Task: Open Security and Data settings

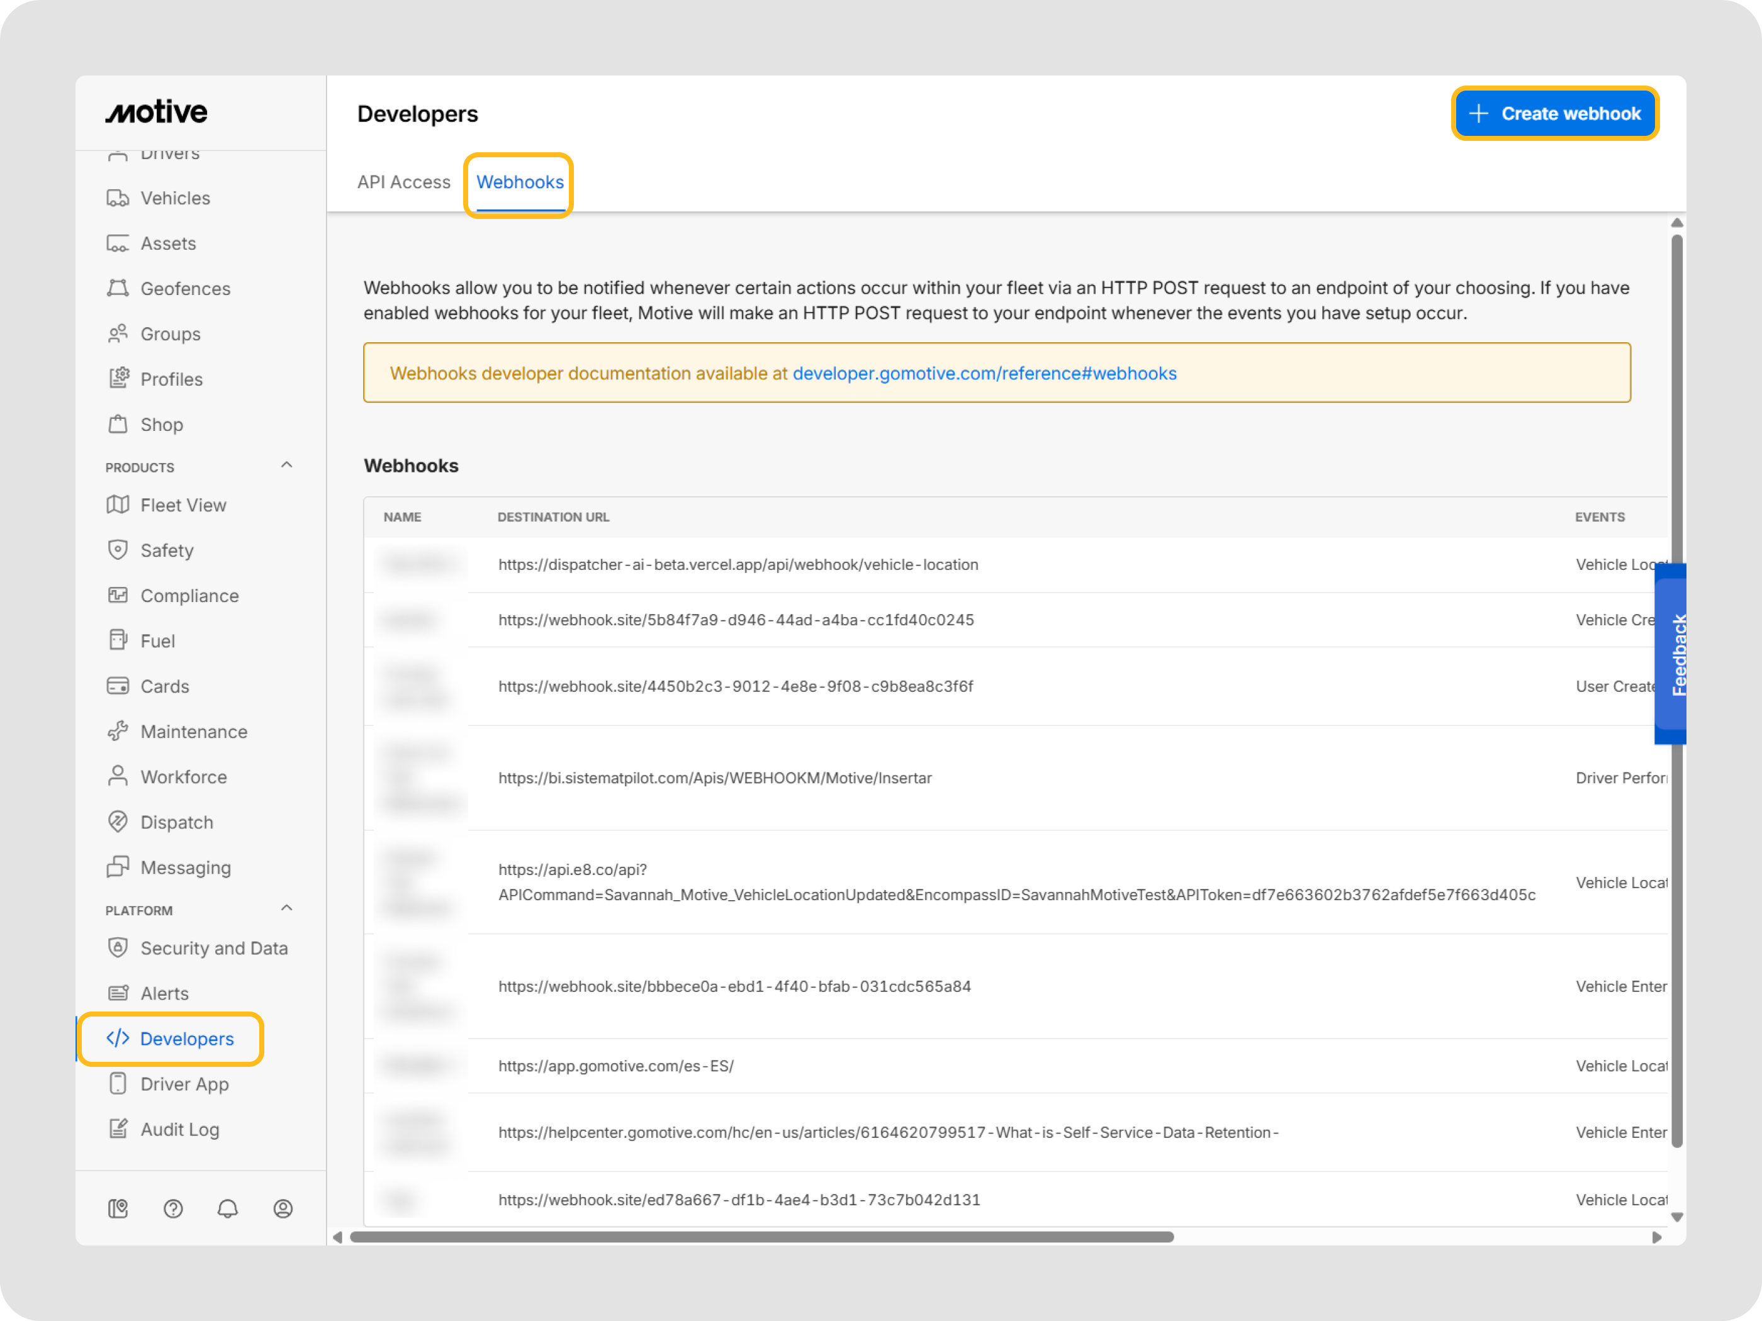Action: click(215, 947)
